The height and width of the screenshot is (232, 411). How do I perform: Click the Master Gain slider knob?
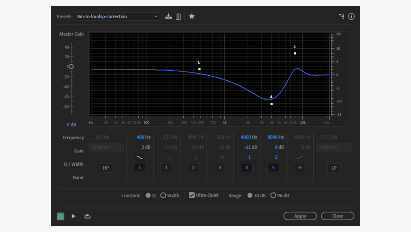tap(71, 67)
